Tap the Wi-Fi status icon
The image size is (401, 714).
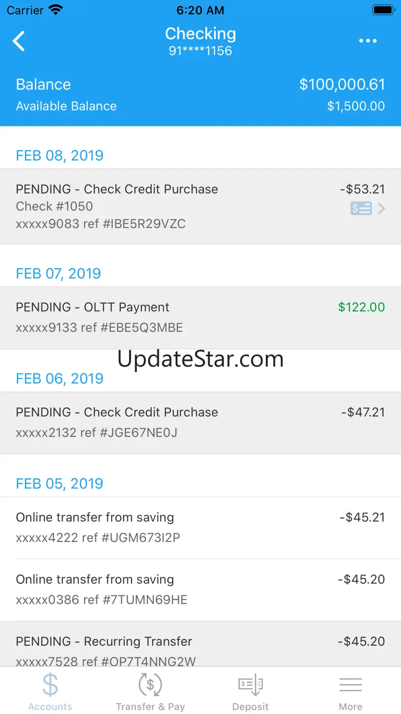(x=55, y=10)
